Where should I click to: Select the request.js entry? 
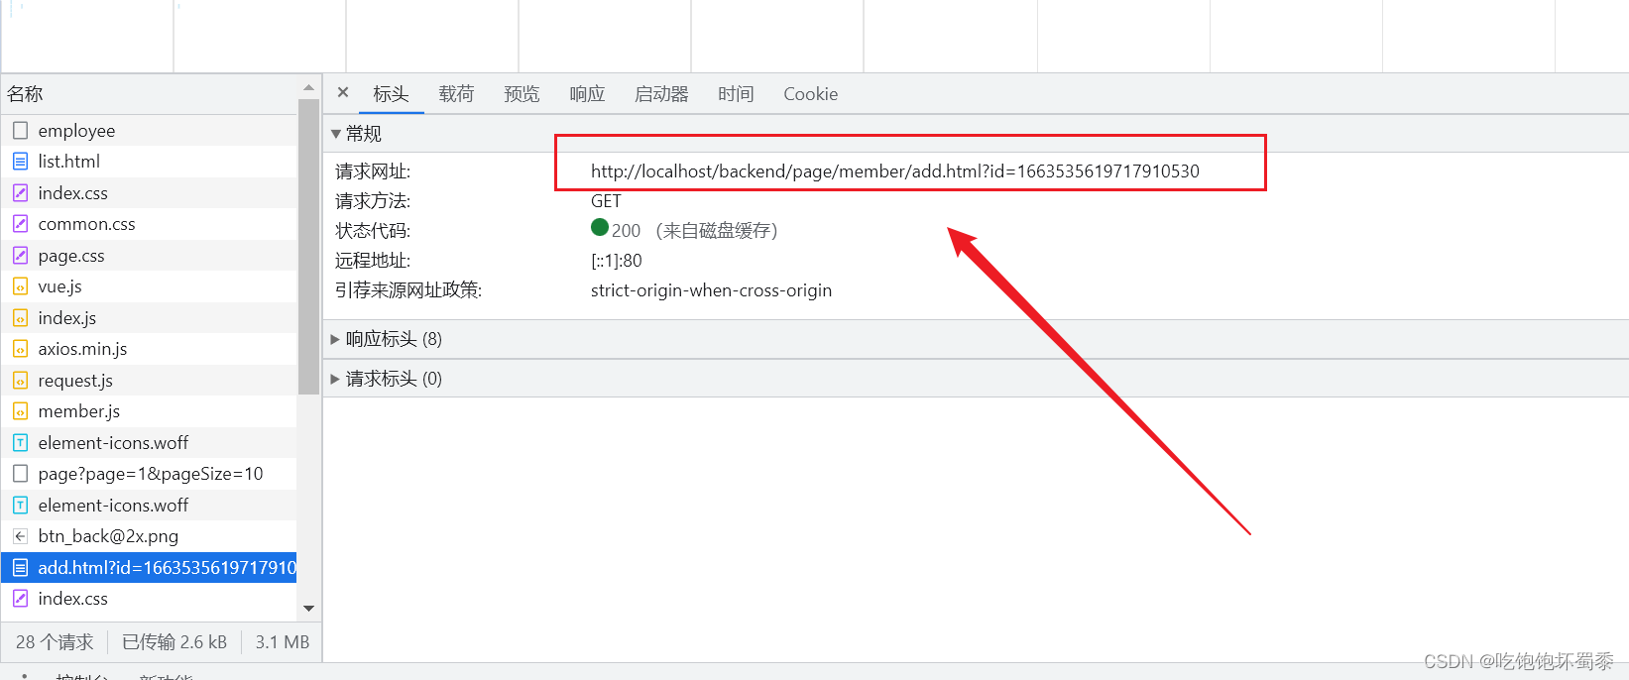tap(149, 380)
